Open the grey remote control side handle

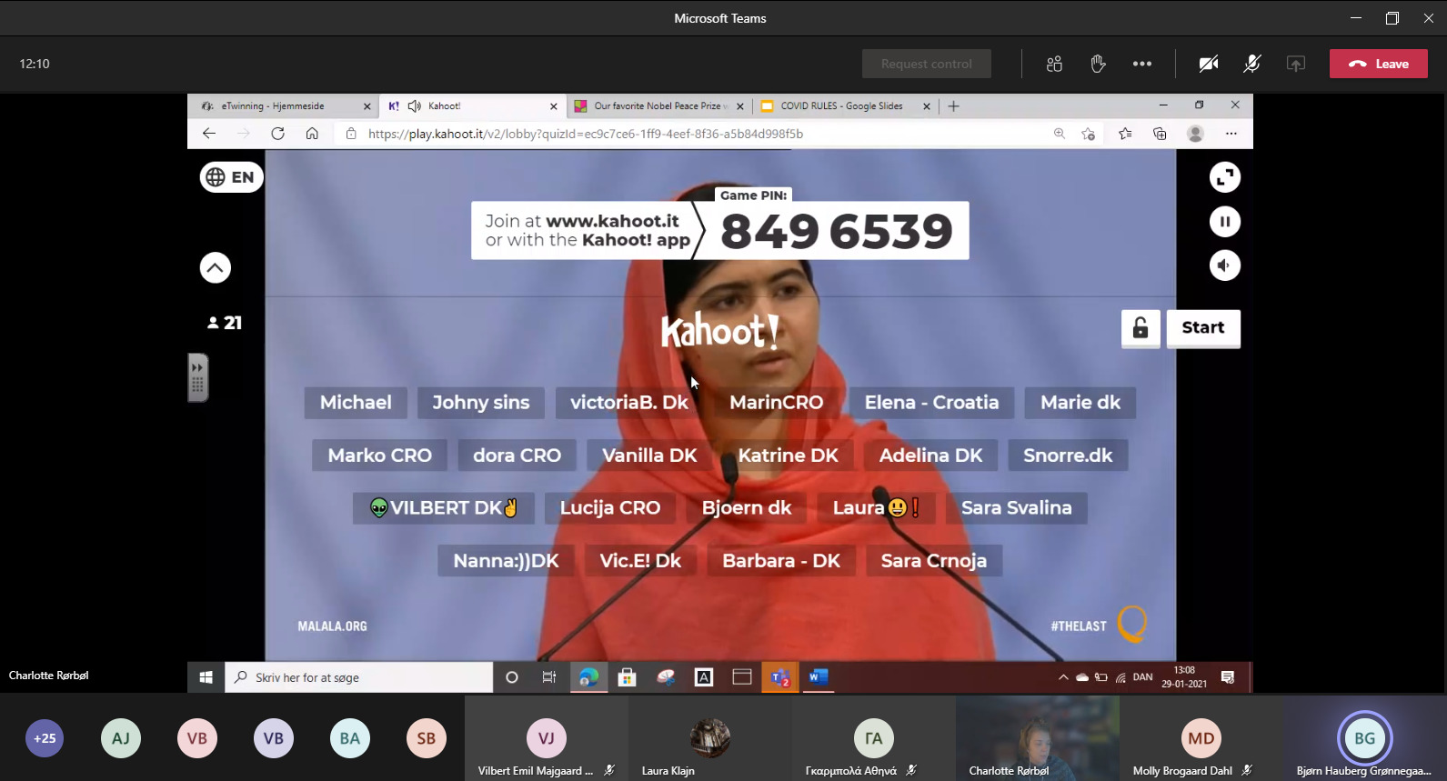click(x=198, y=377)
